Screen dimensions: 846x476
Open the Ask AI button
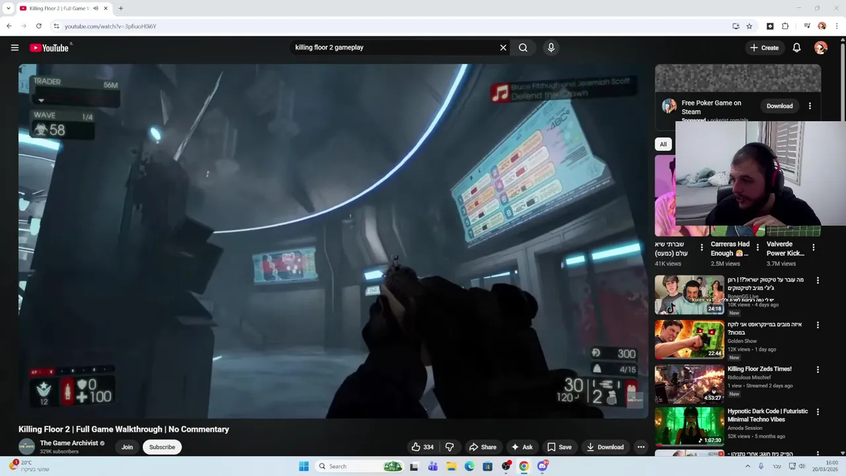coord(521,447)
